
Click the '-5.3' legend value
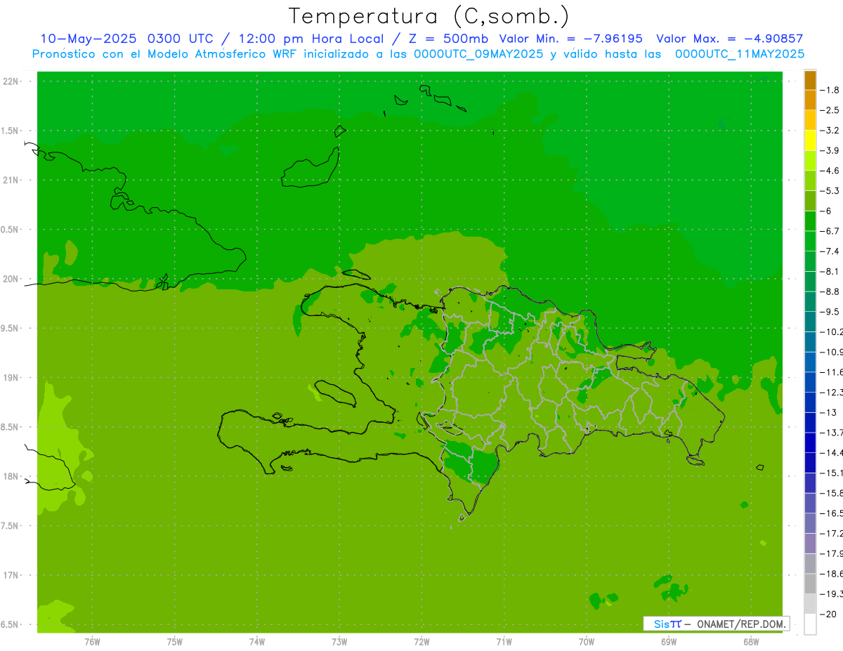tap(831, 191)
